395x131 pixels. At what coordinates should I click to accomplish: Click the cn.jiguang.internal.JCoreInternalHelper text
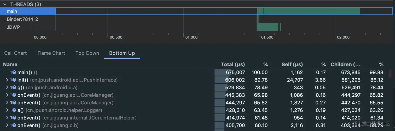89,118
